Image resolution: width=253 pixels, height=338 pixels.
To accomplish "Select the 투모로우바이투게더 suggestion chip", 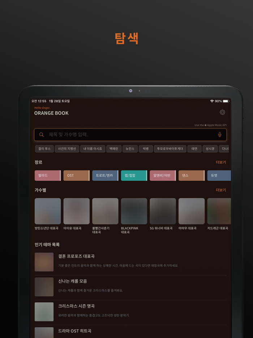I will [170, 149].
